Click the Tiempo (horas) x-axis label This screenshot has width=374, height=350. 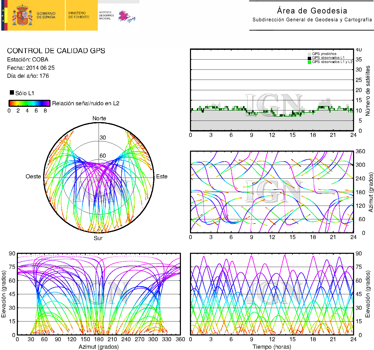click(272, 347)
